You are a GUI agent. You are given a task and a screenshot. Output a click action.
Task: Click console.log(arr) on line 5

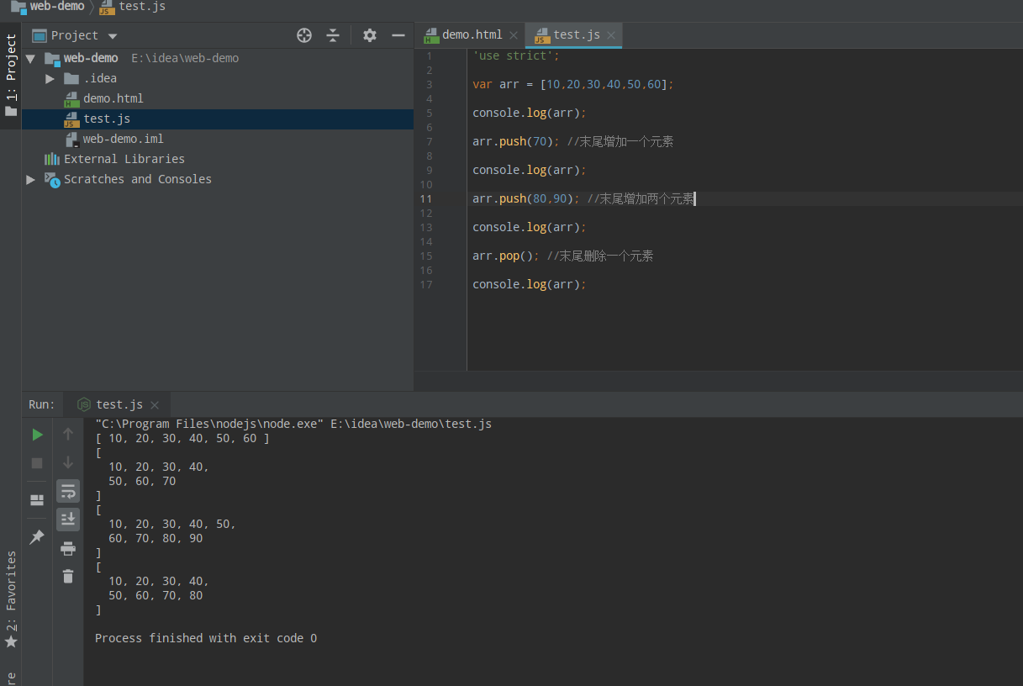tap(529, 113)
